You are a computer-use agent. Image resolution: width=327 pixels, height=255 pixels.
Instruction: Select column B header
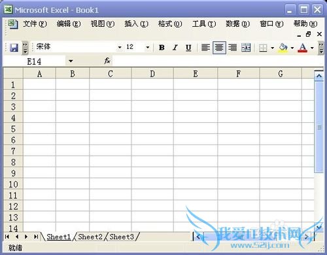(x=73, y=74)
